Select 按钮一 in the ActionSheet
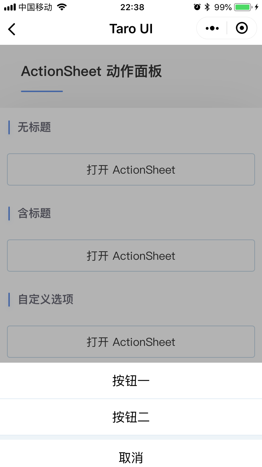Viewport: 262px width, 467px height. (131, 381)
